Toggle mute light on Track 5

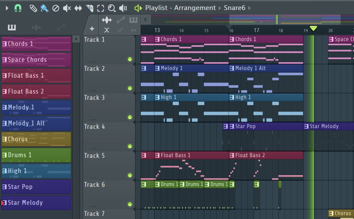pos(130,175)
